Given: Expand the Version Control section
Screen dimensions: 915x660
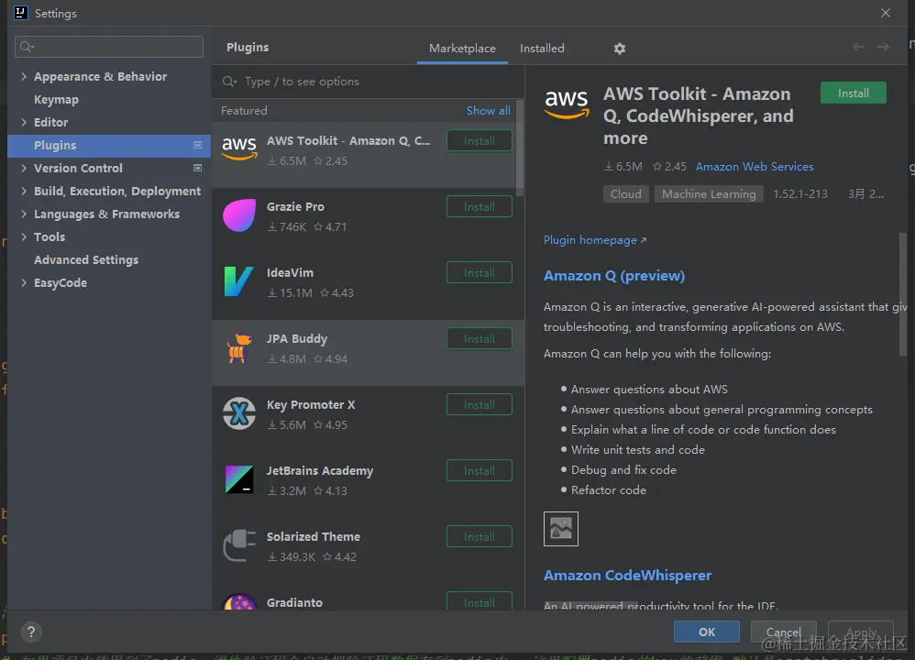Looking at the screenshot, I should [24, 168].
